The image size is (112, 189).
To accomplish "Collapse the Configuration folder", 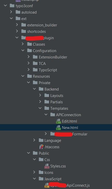I will [23, 51].
